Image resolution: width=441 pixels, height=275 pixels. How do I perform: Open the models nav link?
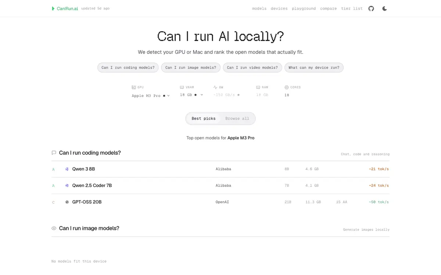click(259, 8)
